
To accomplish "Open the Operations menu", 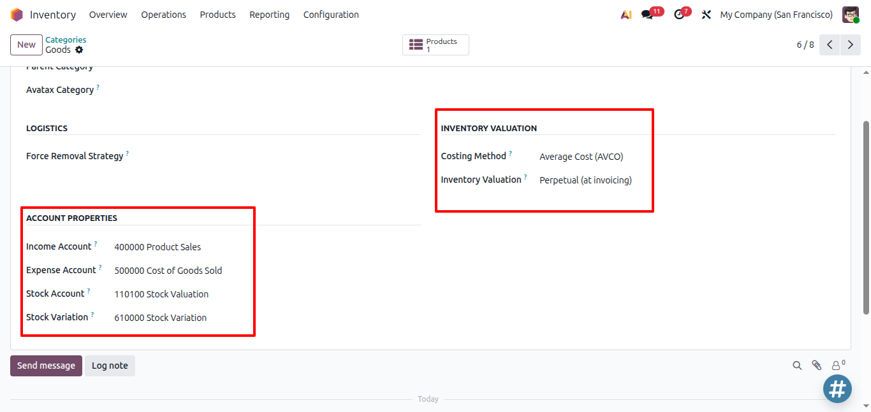I will tap(164, 15).
